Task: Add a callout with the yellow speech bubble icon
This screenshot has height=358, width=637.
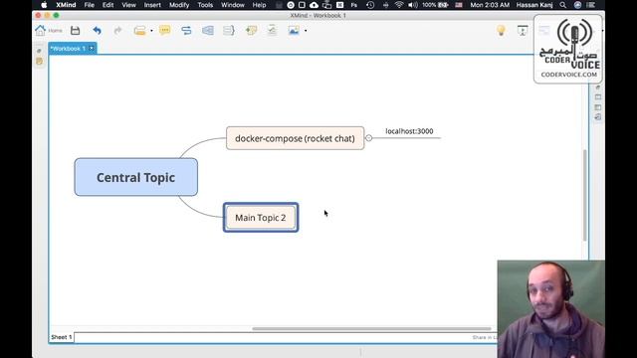Action: [165, 31]
